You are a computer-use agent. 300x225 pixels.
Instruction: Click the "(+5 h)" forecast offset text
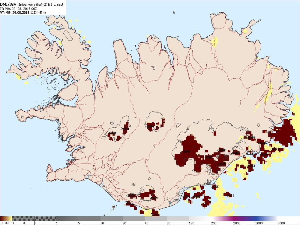pos(41,13)
